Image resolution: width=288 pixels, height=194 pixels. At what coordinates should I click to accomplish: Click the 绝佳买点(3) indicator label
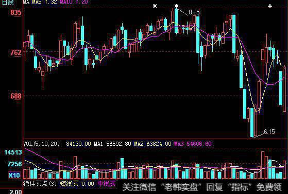tap(40, 184)
